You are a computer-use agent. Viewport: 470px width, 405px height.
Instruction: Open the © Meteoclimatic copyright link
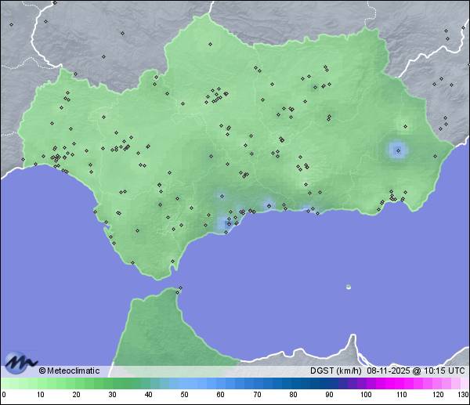point(69,371)
